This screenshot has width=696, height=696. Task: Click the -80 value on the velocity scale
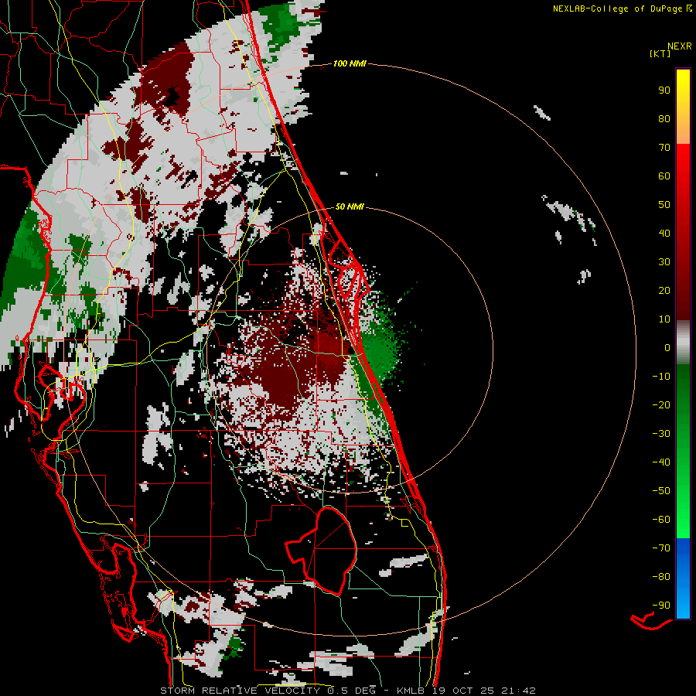coord(661,577)
